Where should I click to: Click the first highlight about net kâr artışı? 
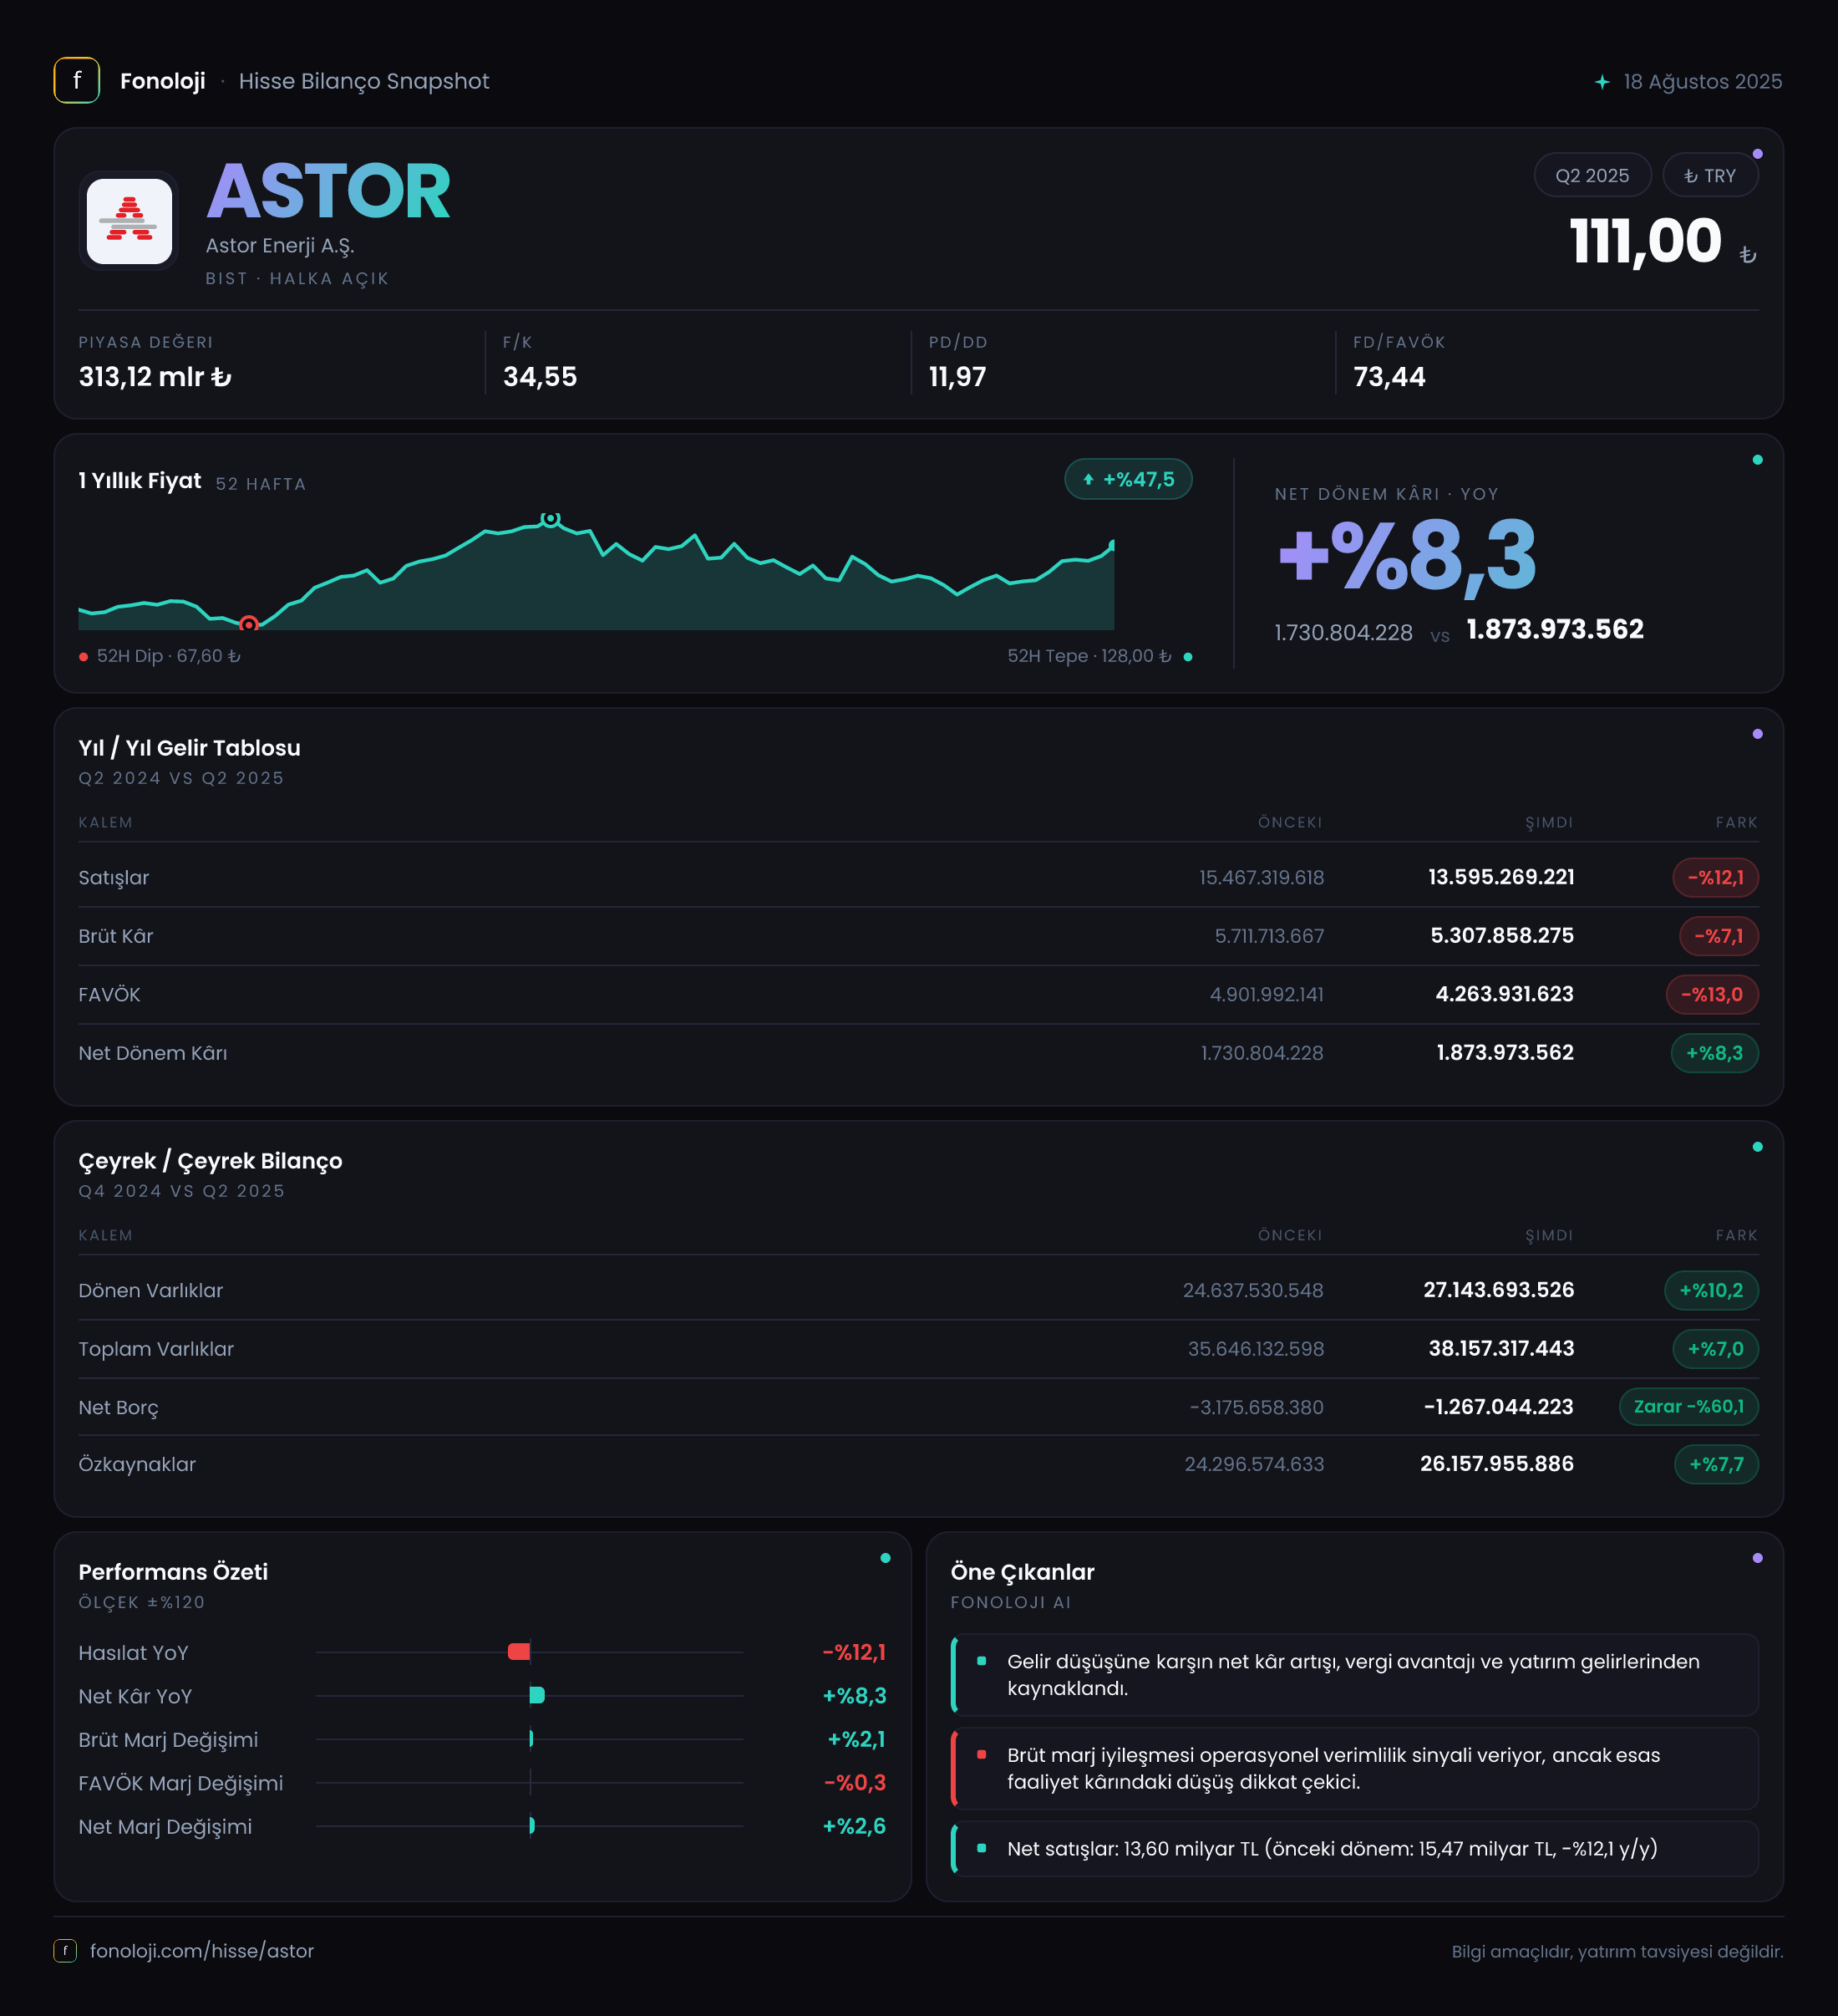click(1354, 1675)
